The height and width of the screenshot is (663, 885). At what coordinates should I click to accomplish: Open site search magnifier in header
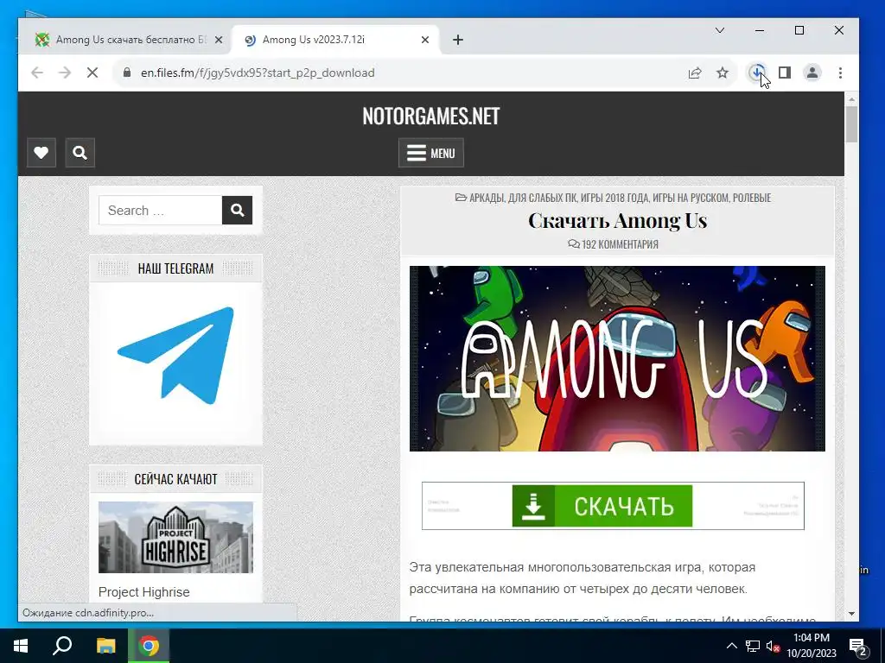click(x=80, y=152)
